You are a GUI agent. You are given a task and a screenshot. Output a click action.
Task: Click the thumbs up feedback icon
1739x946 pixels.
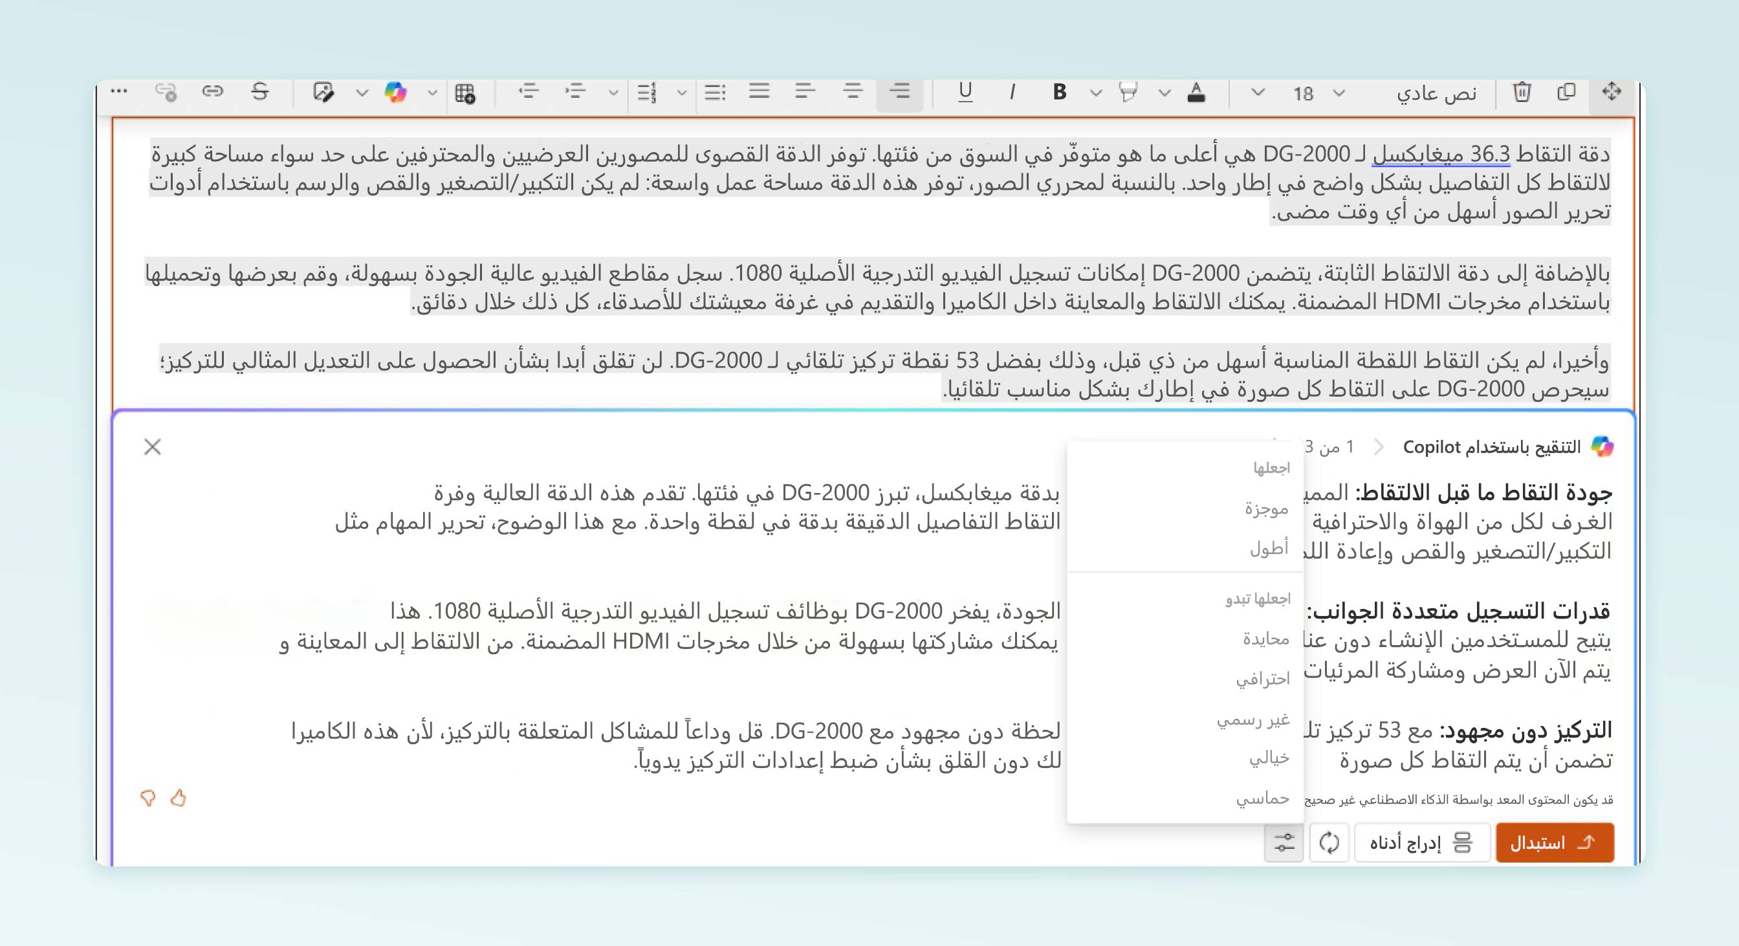[178, 798]
